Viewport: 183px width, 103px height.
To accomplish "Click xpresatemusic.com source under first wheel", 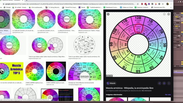I will pos(18,32).
